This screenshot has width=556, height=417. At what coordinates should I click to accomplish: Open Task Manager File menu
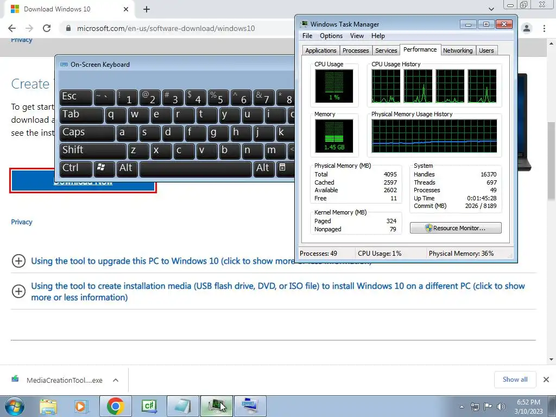tap(307, 36)
